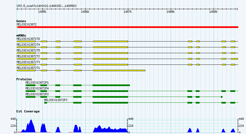
Task: Click the CM3.5_scaffold00021:1484392..1489563 region label
Action: [x=46, y=6]
